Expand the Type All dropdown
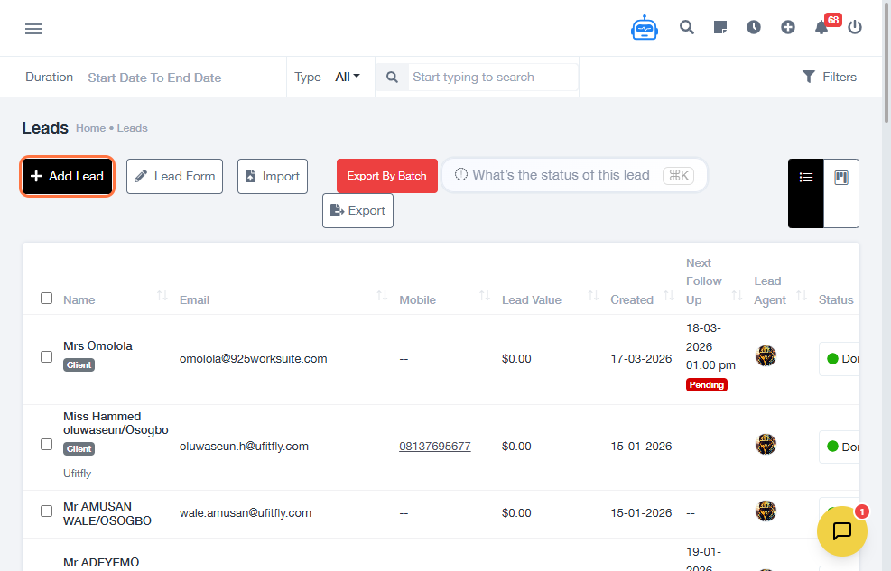This screenshot has width=891, height=571. point(348,78)
